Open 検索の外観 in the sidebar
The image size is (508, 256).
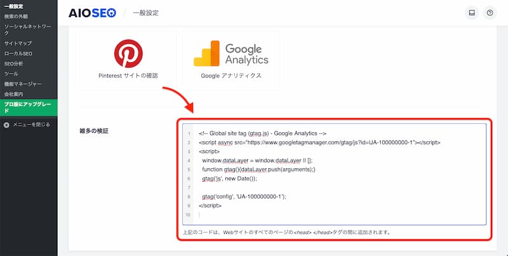[x=16, y=17]
